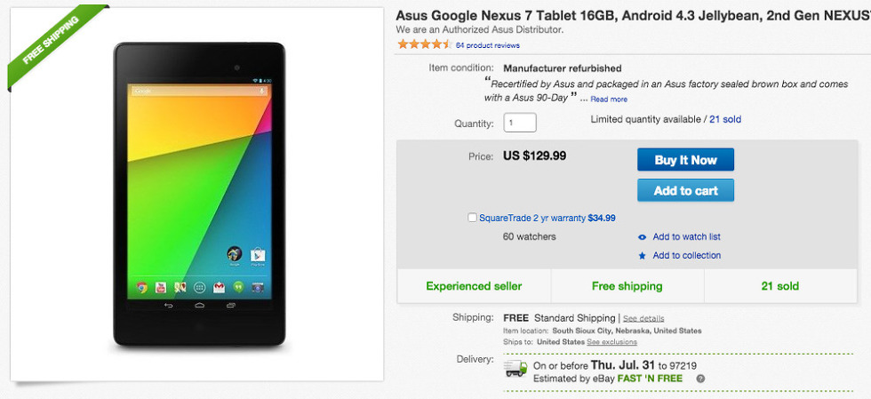Click the eye icon beside Add to watch list

pyautogui.click(x=643, y=237)
